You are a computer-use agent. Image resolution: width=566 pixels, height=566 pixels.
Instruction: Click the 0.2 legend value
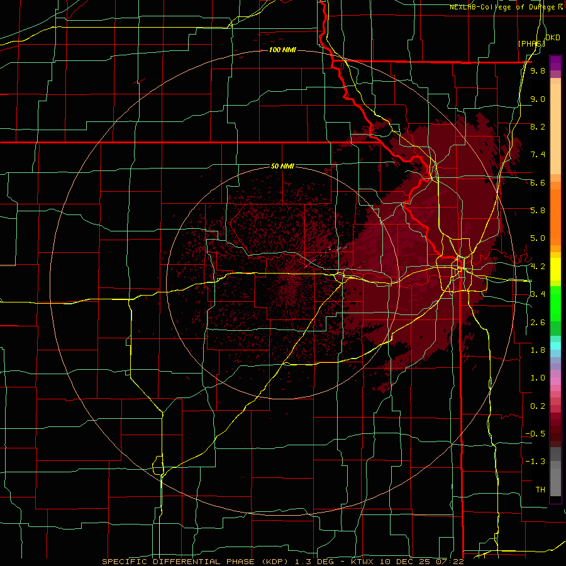point(538,406)
